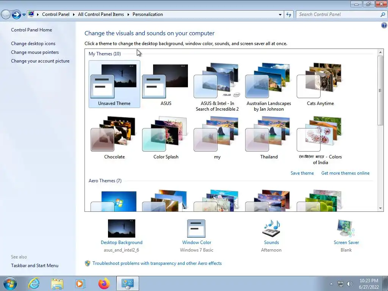Click the Control Panel taskbar button

click(x=127, y=283)
